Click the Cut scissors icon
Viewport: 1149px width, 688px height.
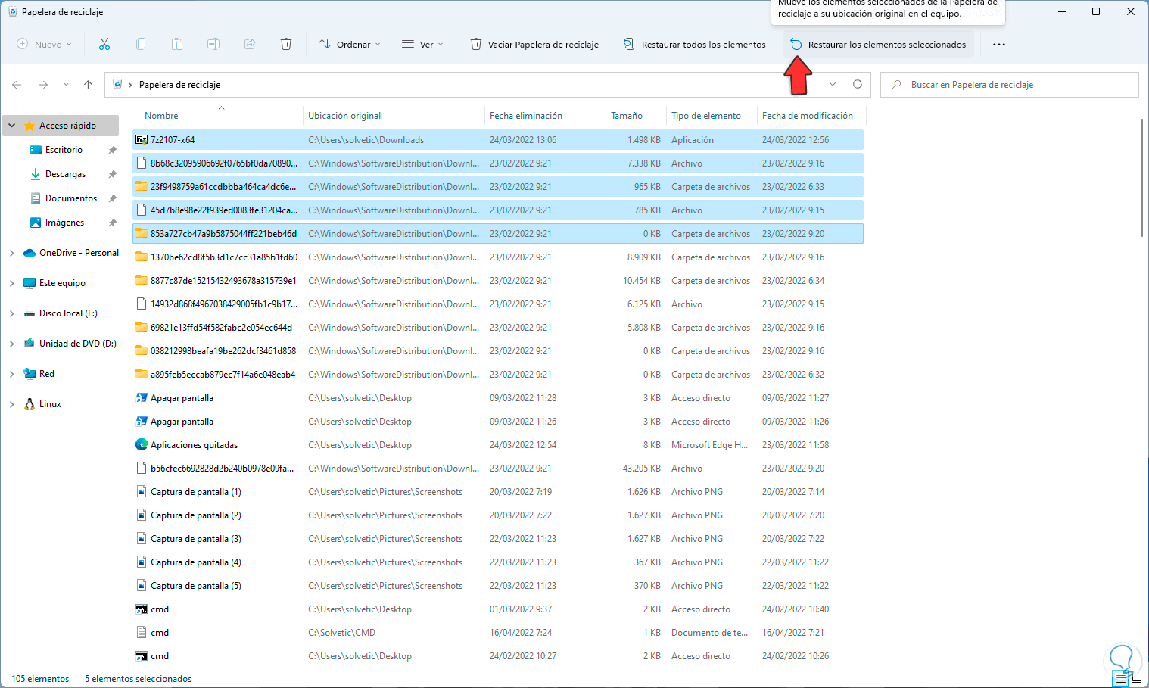click(104, 45)
